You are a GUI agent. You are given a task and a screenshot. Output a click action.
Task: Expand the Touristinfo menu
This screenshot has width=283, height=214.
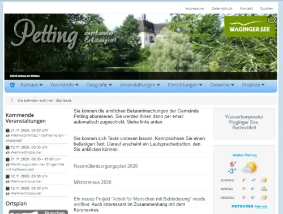pyautogui.click(x=65, y=85)
